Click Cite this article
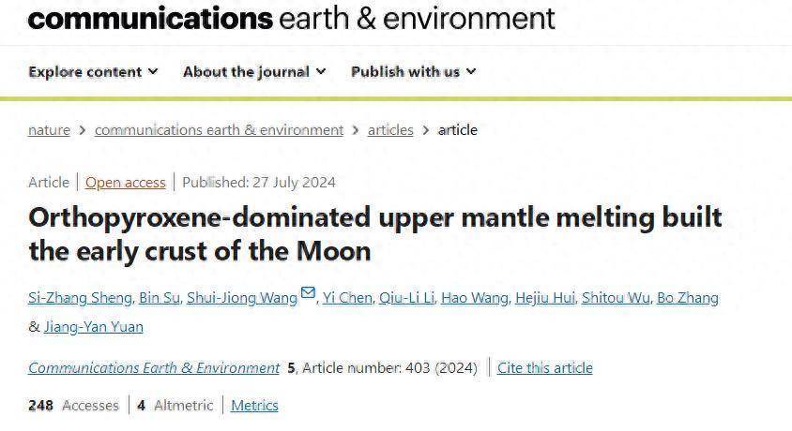The height and width of the screenshot is (431, 792). pos(545,368)
